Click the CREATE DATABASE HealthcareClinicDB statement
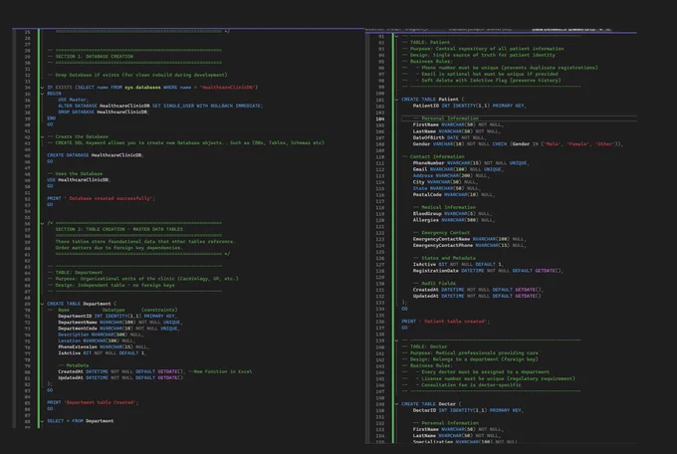The image size is (677, 454). (x=96, y=155)
